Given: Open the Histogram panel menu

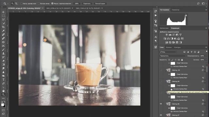Looking at the screenshot, I should pyautogui.click(x=206, y=10).
